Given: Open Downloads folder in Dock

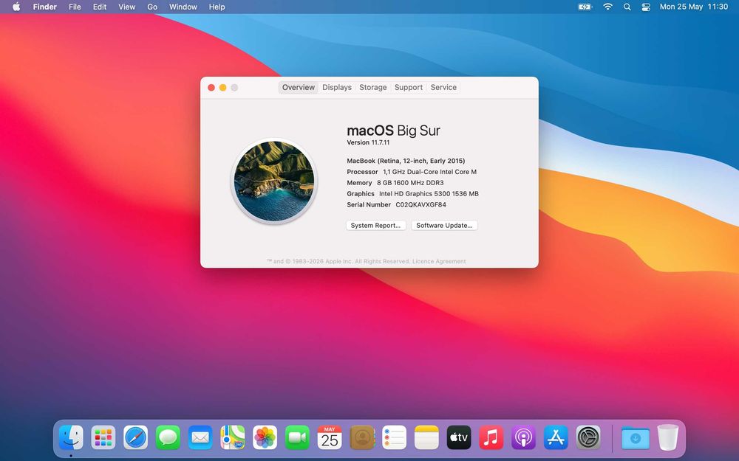Looking at the screenshot, I should click(x=636, y=437).
